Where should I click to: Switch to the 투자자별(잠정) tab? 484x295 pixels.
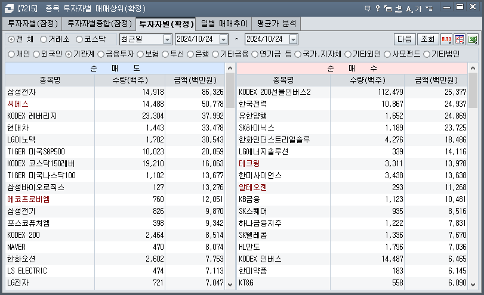click(x=33, y=24)
